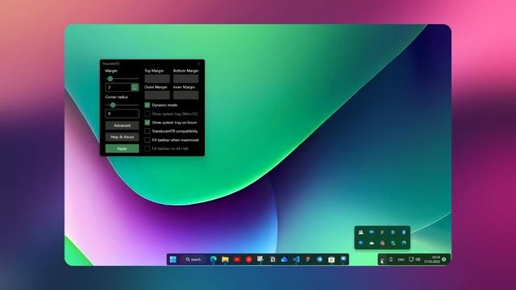The image size is (516, 290).
Task: Click the cloud icon in the tray overflow popup
Action: [372, 243]
